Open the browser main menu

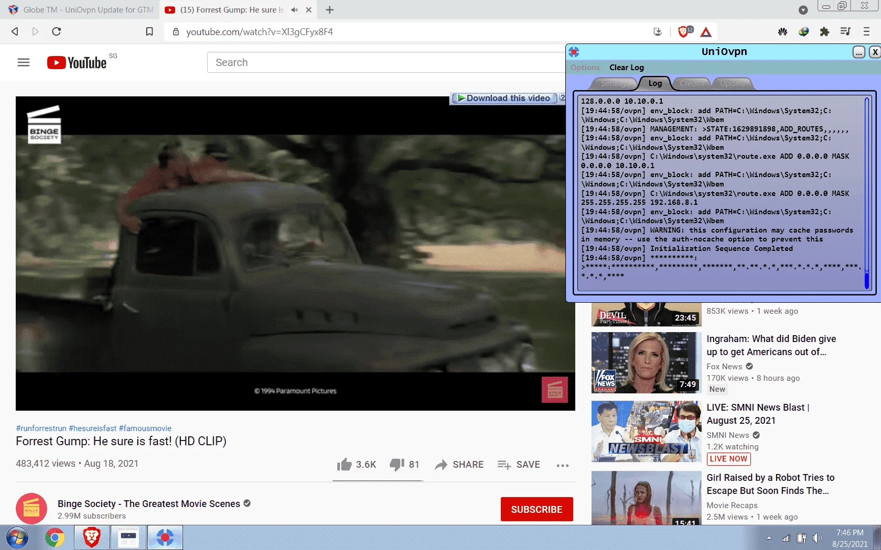pyautogui.click(x=866, y=31)
